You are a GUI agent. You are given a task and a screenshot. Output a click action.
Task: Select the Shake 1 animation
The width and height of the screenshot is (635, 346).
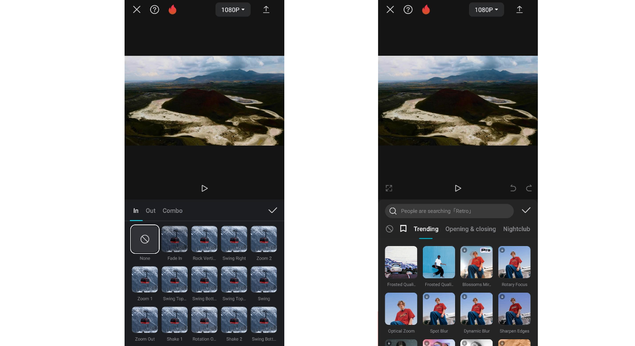(175, 320)
